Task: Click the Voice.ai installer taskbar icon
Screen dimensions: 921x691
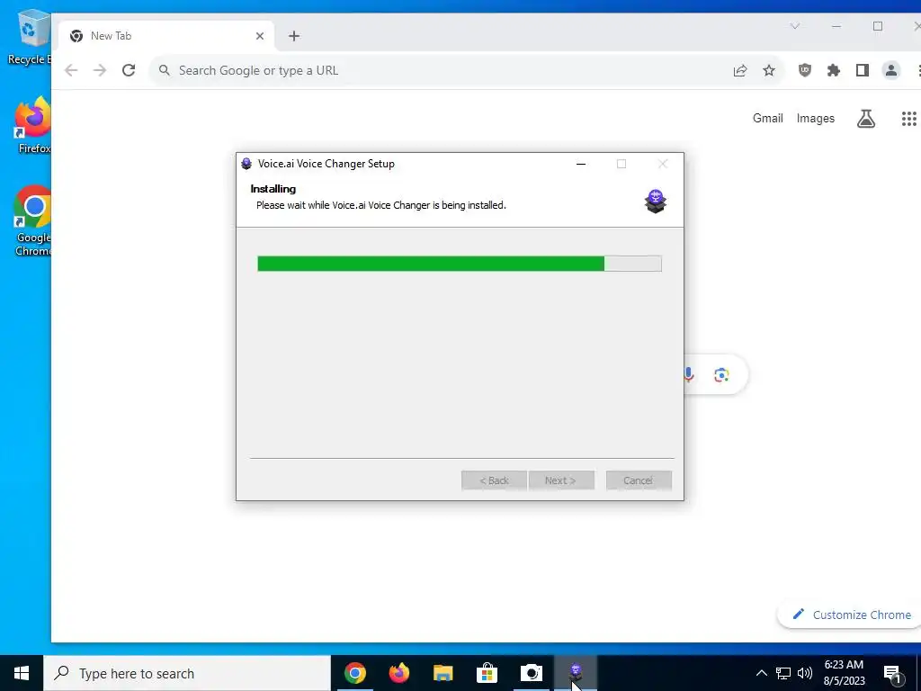Action: [x=576, y=673]
